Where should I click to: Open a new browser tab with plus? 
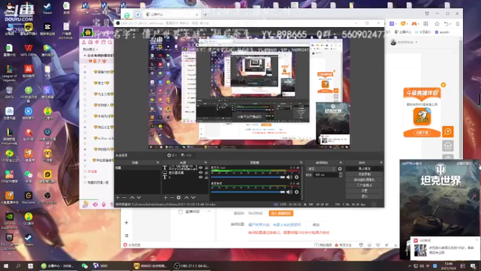tap(205, 14)
